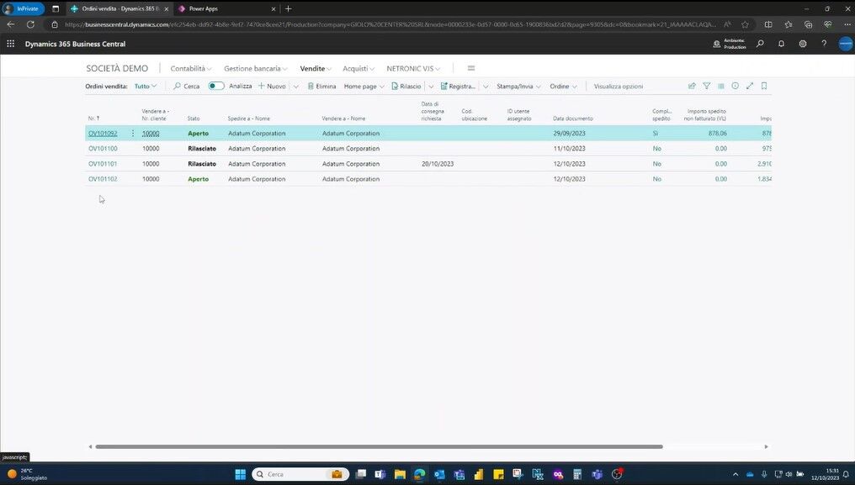Open the filter pane funnel icon
The height and width of the screenshot is (485, 855).
[707, 86]
